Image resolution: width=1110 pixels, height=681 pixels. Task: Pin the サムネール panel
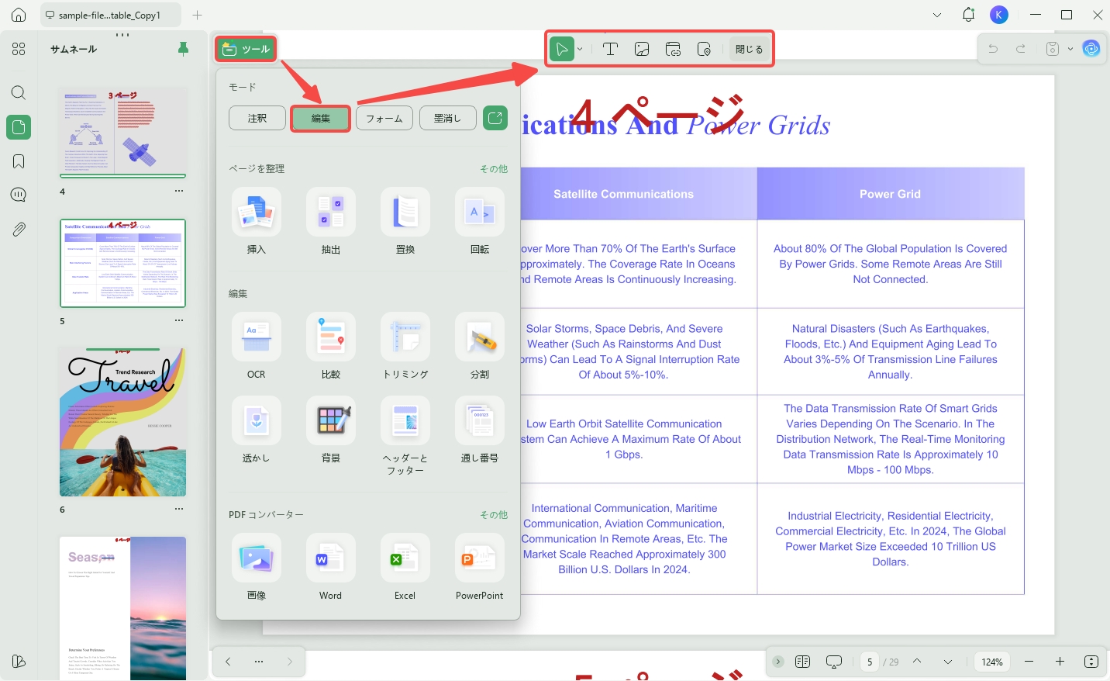(x=184, y=49)
